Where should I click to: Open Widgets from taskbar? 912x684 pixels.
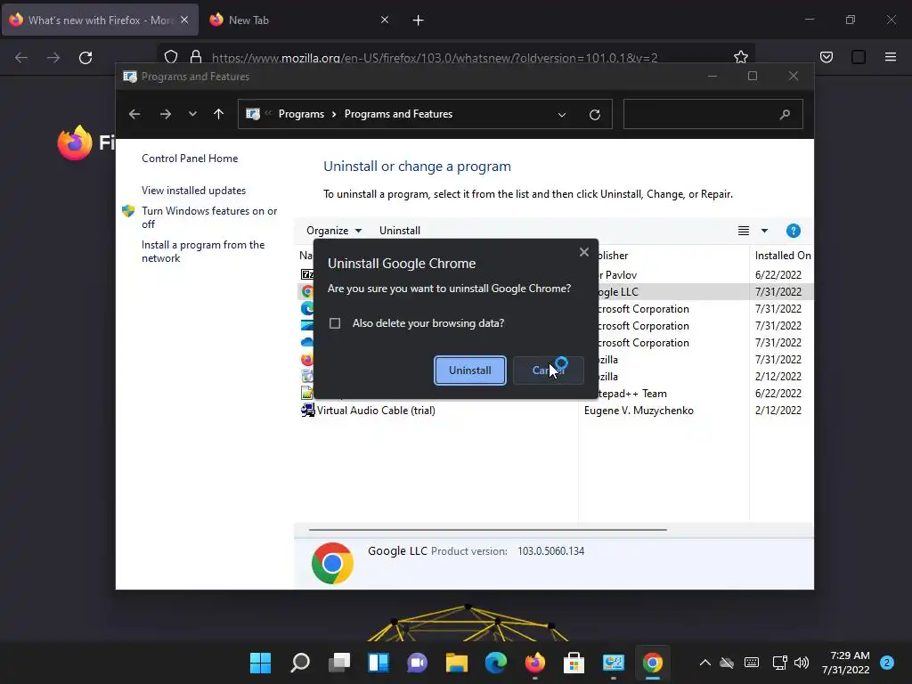pyautogui.click(x=378, y=663)
